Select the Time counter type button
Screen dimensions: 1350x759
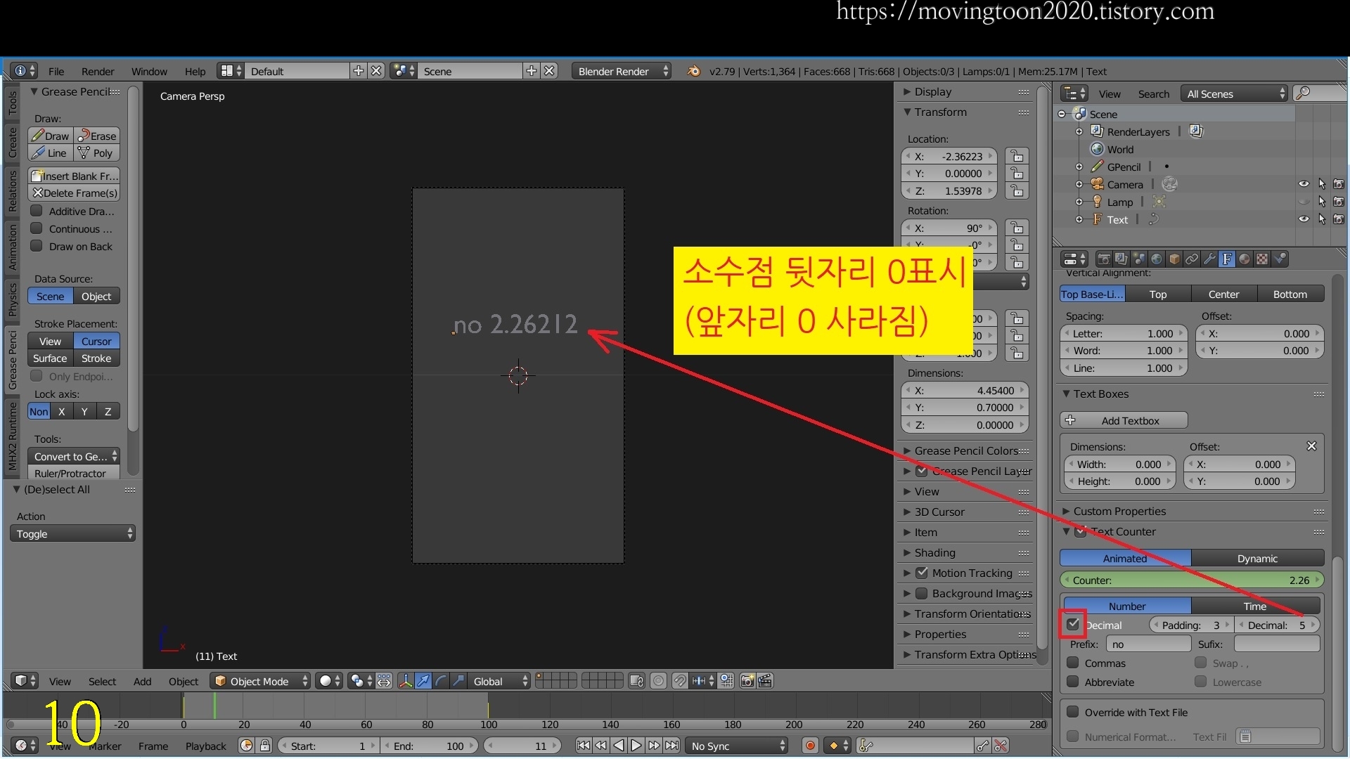tap(1255, 606)
